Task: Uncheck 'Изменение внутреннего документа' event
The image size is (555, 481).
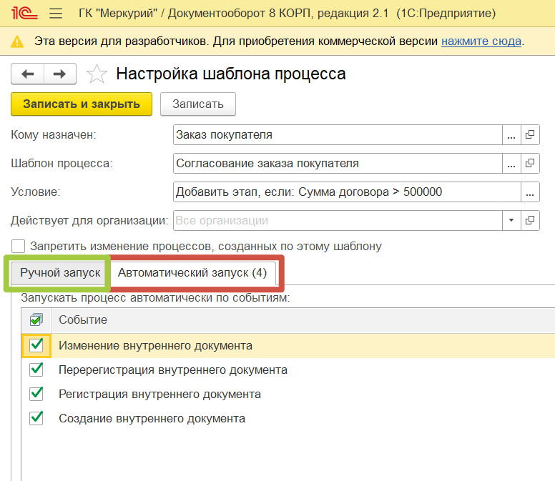Action: [36, 346]
